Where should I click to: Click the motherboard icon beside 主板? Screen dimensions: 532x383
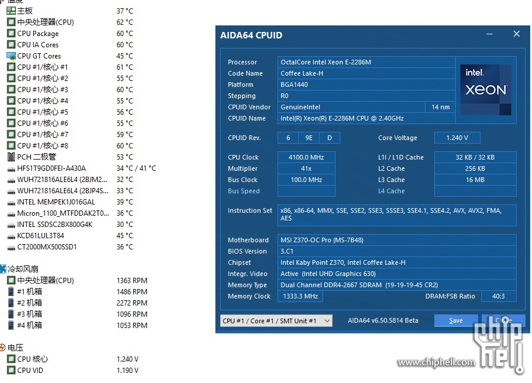point(11,11)
